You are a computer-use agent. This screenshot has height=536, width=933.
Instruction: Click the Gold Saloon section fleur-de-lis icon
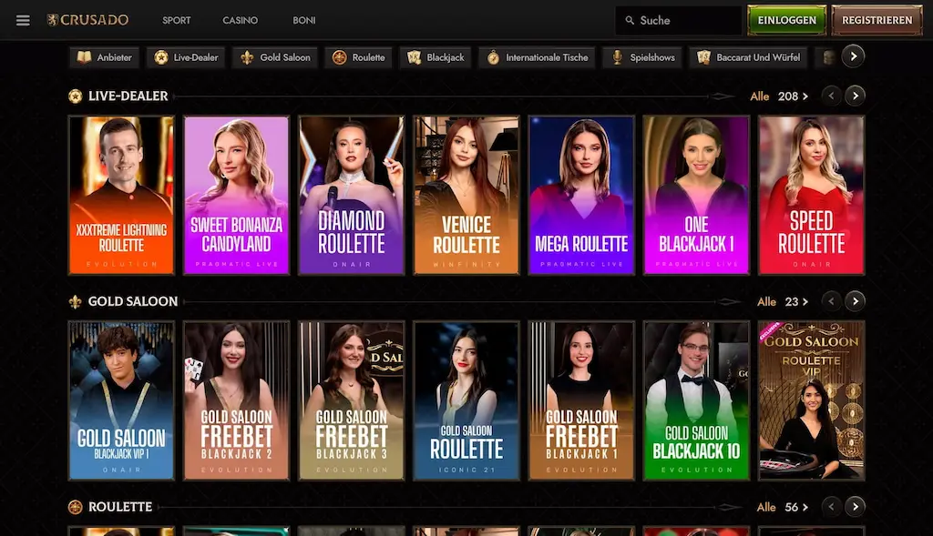(75, 302)
